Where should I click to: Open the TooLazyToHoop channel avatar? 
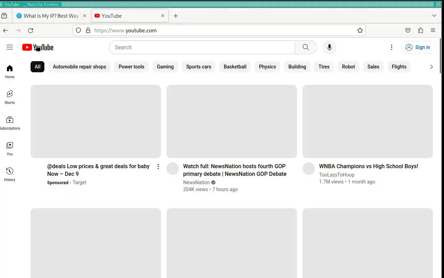point(309,169)
